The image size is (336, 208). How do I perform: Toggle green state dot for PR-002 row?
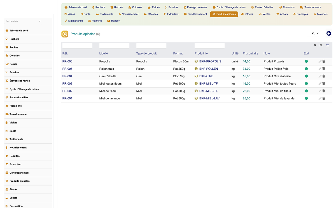point(306,91)
